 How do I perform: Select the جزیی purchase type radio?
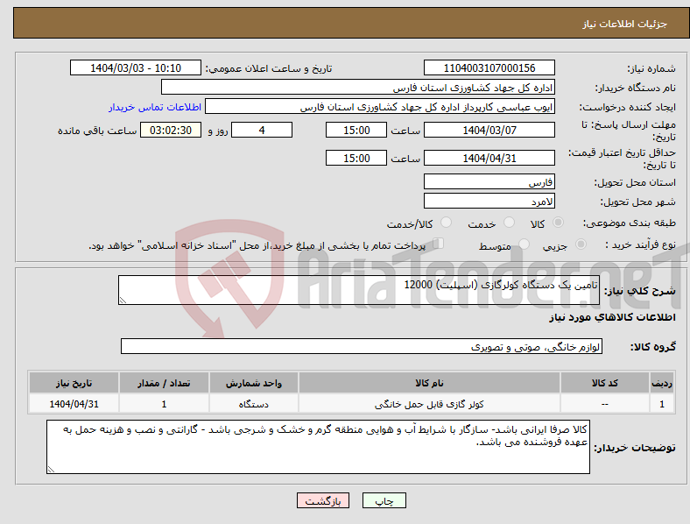[x=581, y=244]
